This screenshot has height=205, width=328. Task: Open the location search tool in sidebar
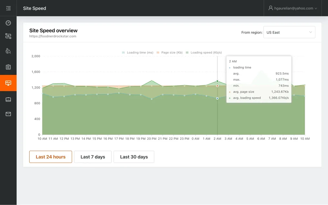point(8,51)
